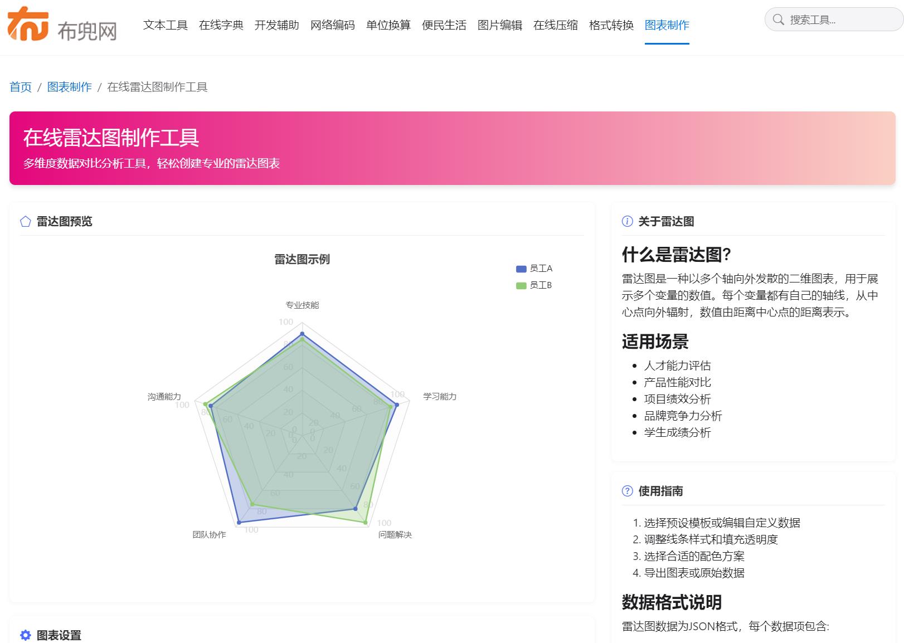This screenshot has height=643, width=904.
Task: Click guide step 选择预设模板或编辑自定义数据
Action: (722, 523)
